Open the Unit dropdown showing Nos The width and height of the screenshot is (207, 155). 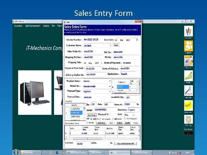point(133,115)
